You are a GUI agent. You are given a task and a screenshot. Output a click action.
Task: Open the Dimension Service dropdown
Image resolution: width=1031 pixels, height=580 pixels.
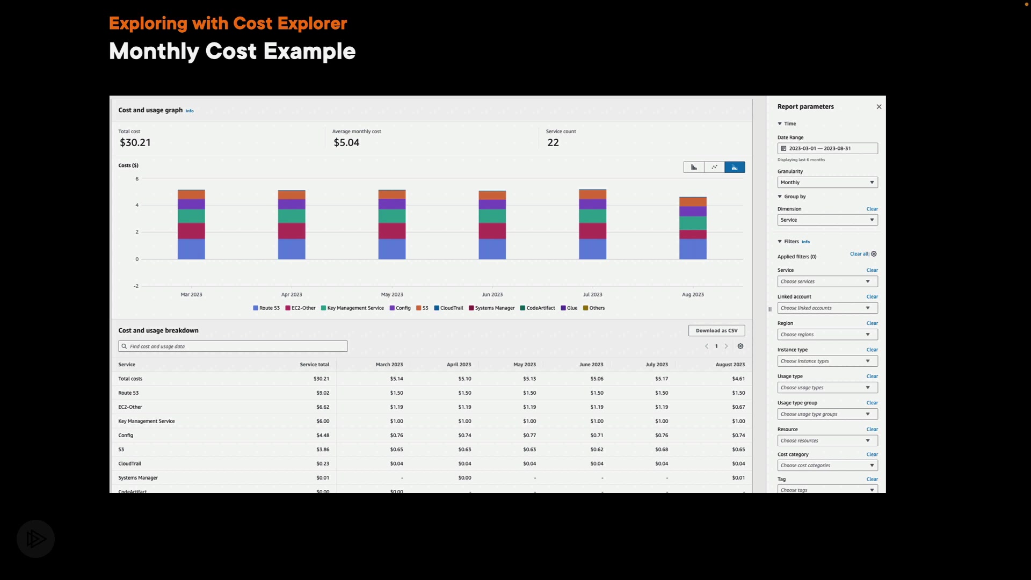[x=827, y=220]
